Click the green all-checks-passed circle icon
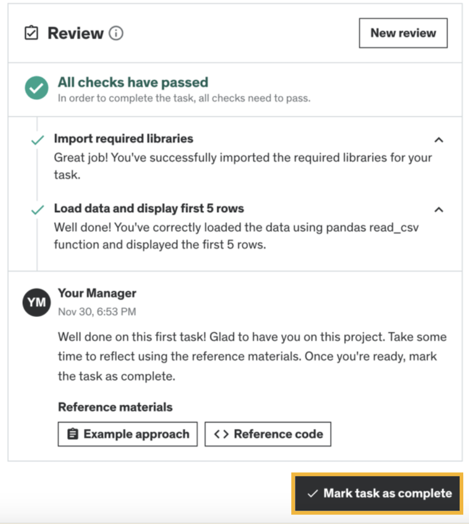The height and width of the screenshot is (524, 469). click(36, 89)
